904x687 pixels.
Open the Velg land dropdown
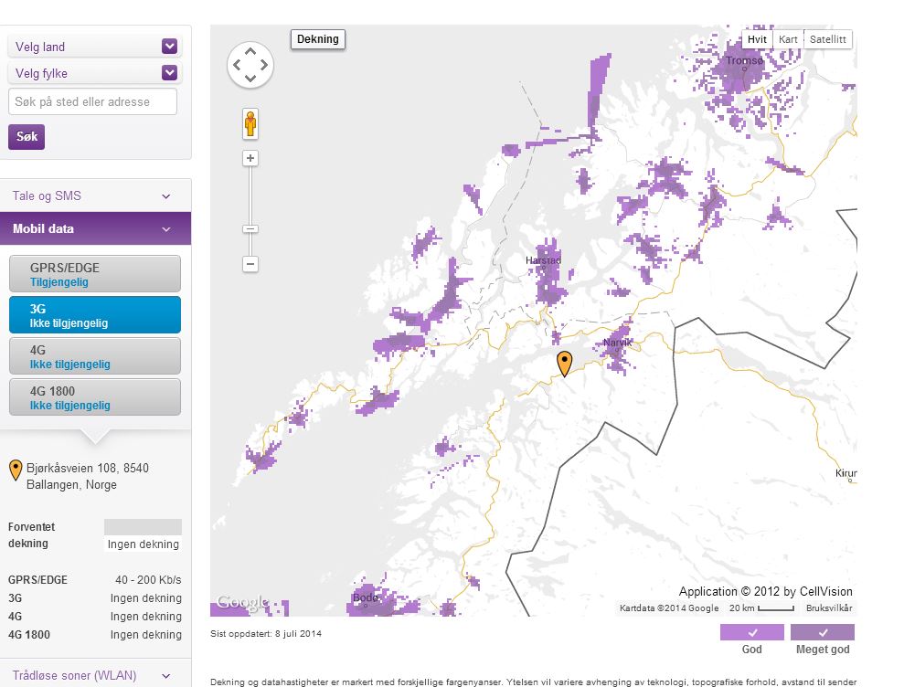point(94,47)
